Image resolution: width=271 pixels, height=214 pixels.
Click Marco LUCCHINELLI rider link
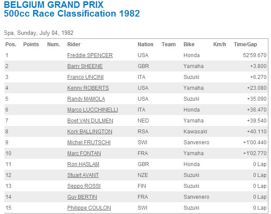click(93, 110)
